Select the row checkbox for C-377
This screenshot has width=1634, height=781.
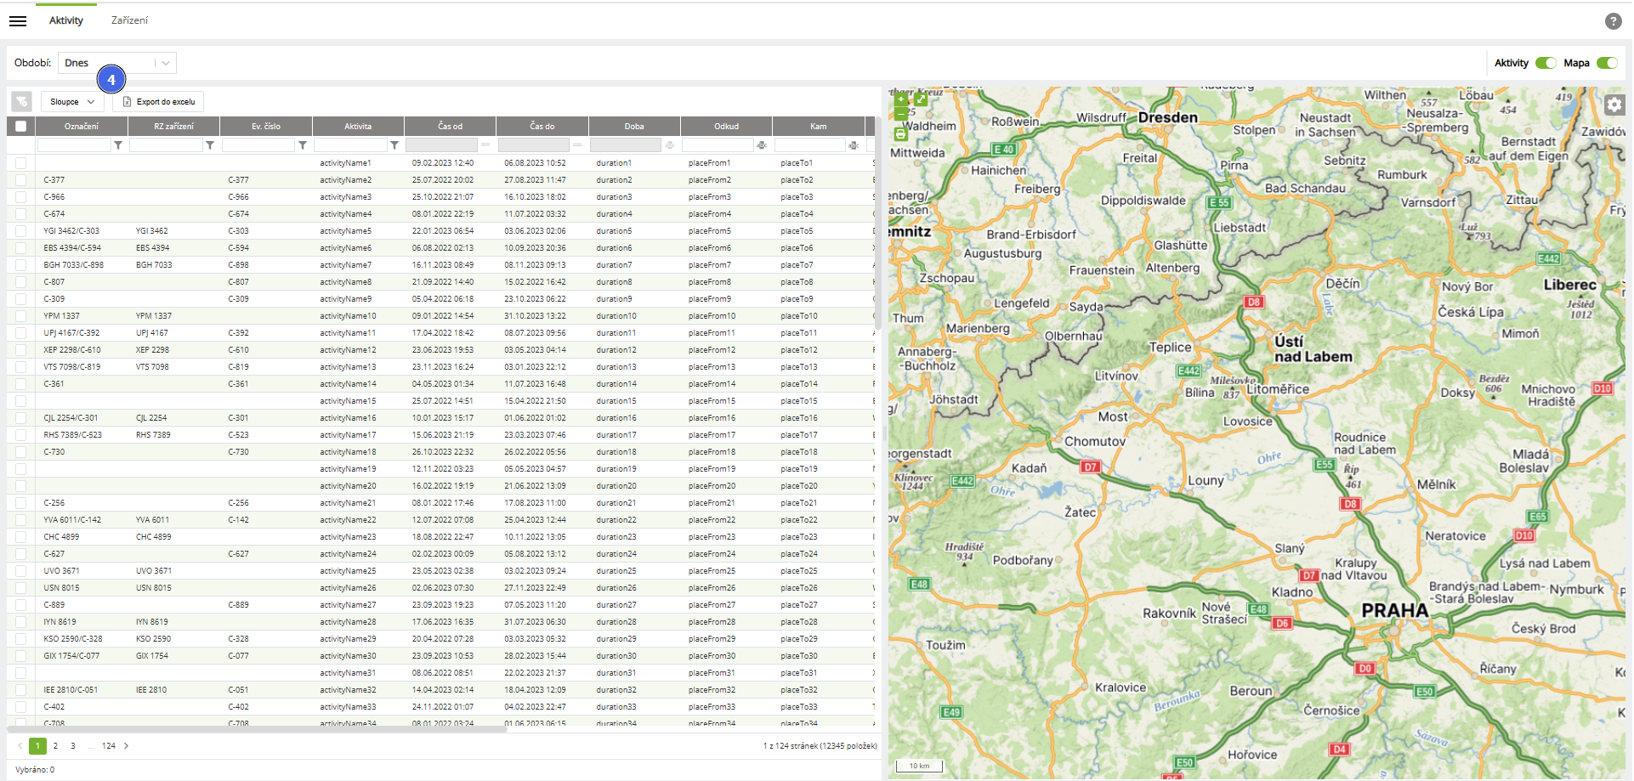pyautogui.click(x=20, y=180)
